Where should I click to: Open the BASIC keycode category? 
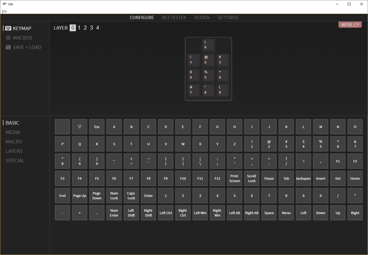coord(12,123)
